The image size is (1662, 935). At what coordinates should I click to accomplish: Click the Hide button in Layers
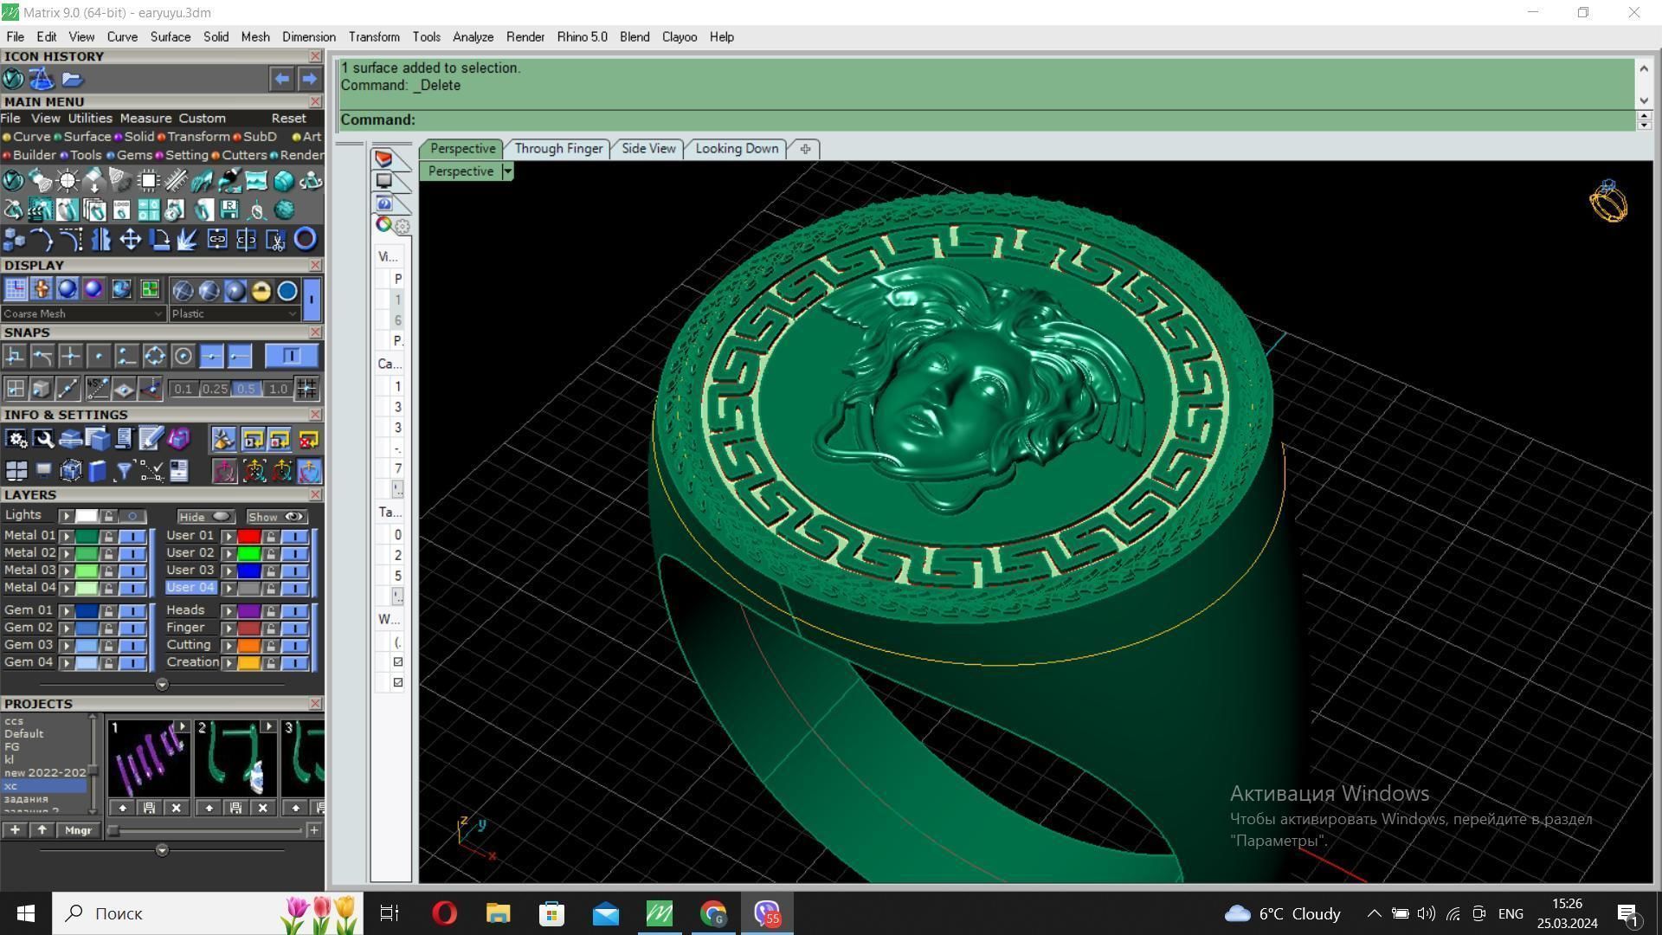click(x=204, y=517)
